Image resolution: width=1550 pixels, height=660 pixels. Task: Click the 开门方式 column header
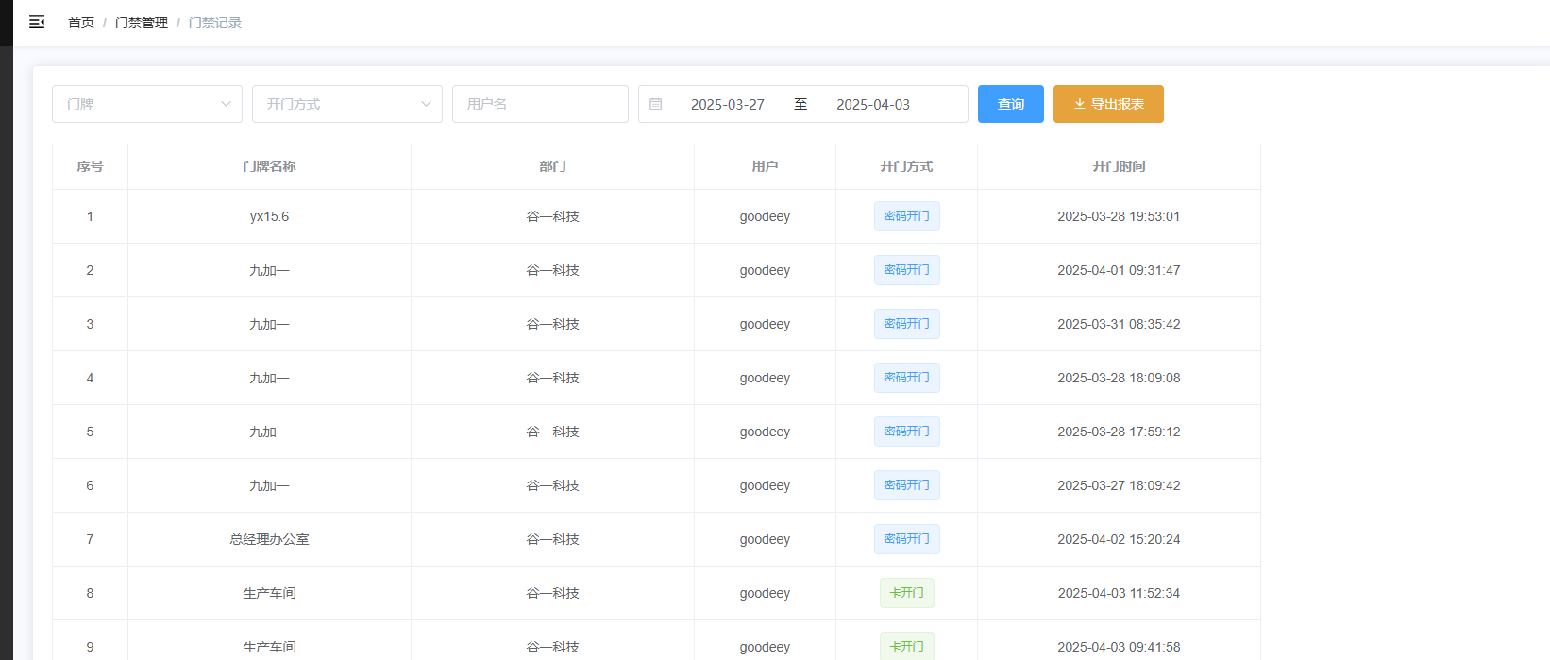click(906, 166)
